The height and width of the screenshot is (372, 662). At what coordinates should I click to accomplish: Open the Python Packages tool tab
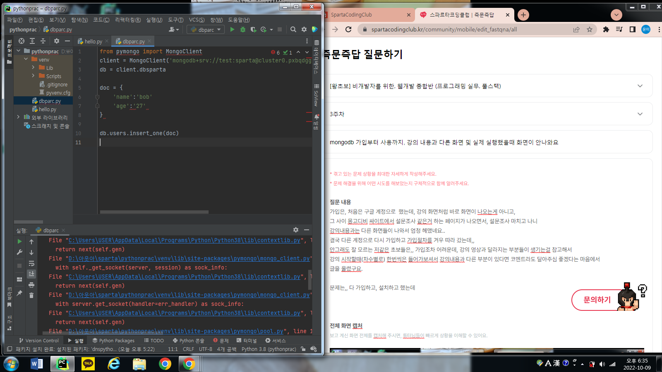(x=113, y=341)
